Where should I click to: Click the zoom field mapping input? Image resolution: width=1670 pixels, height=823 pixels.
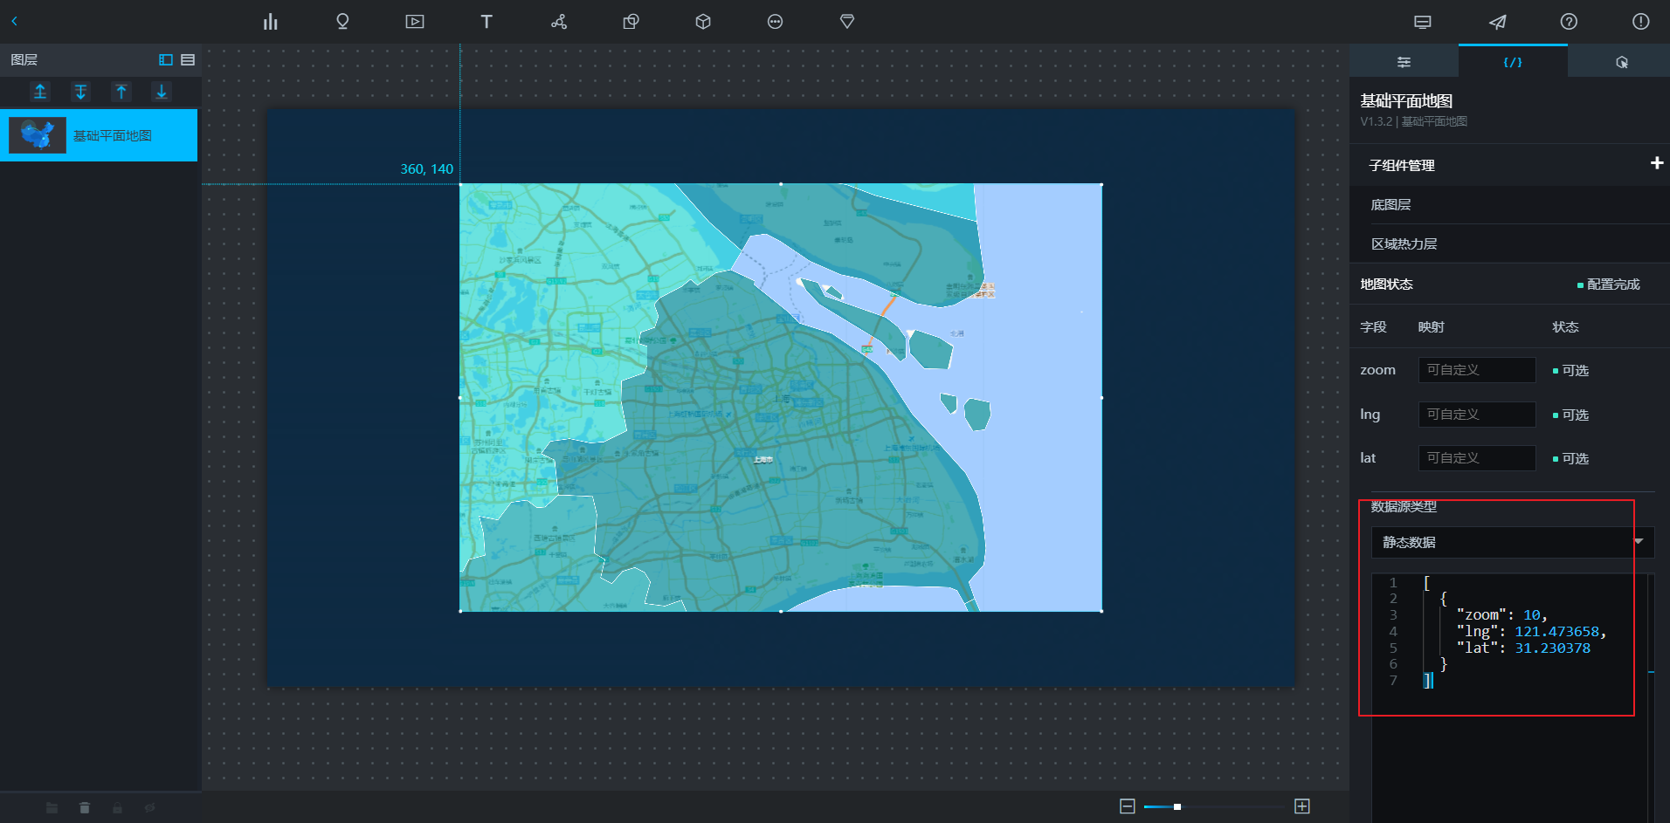click(1476, 370)
